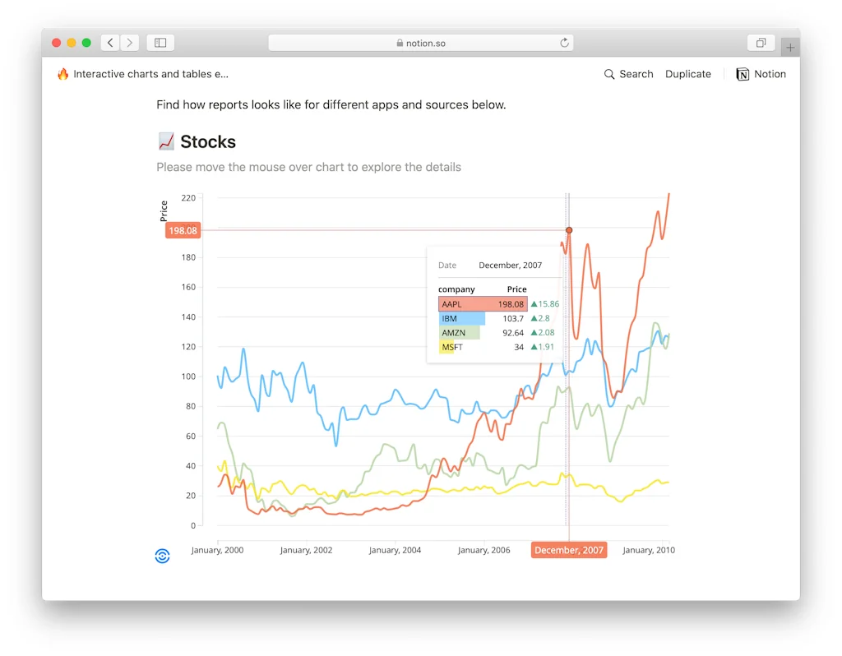This screenshot has height=656, width=842.
Task: Click the Notion logo icon
Action: pos(743,74)
